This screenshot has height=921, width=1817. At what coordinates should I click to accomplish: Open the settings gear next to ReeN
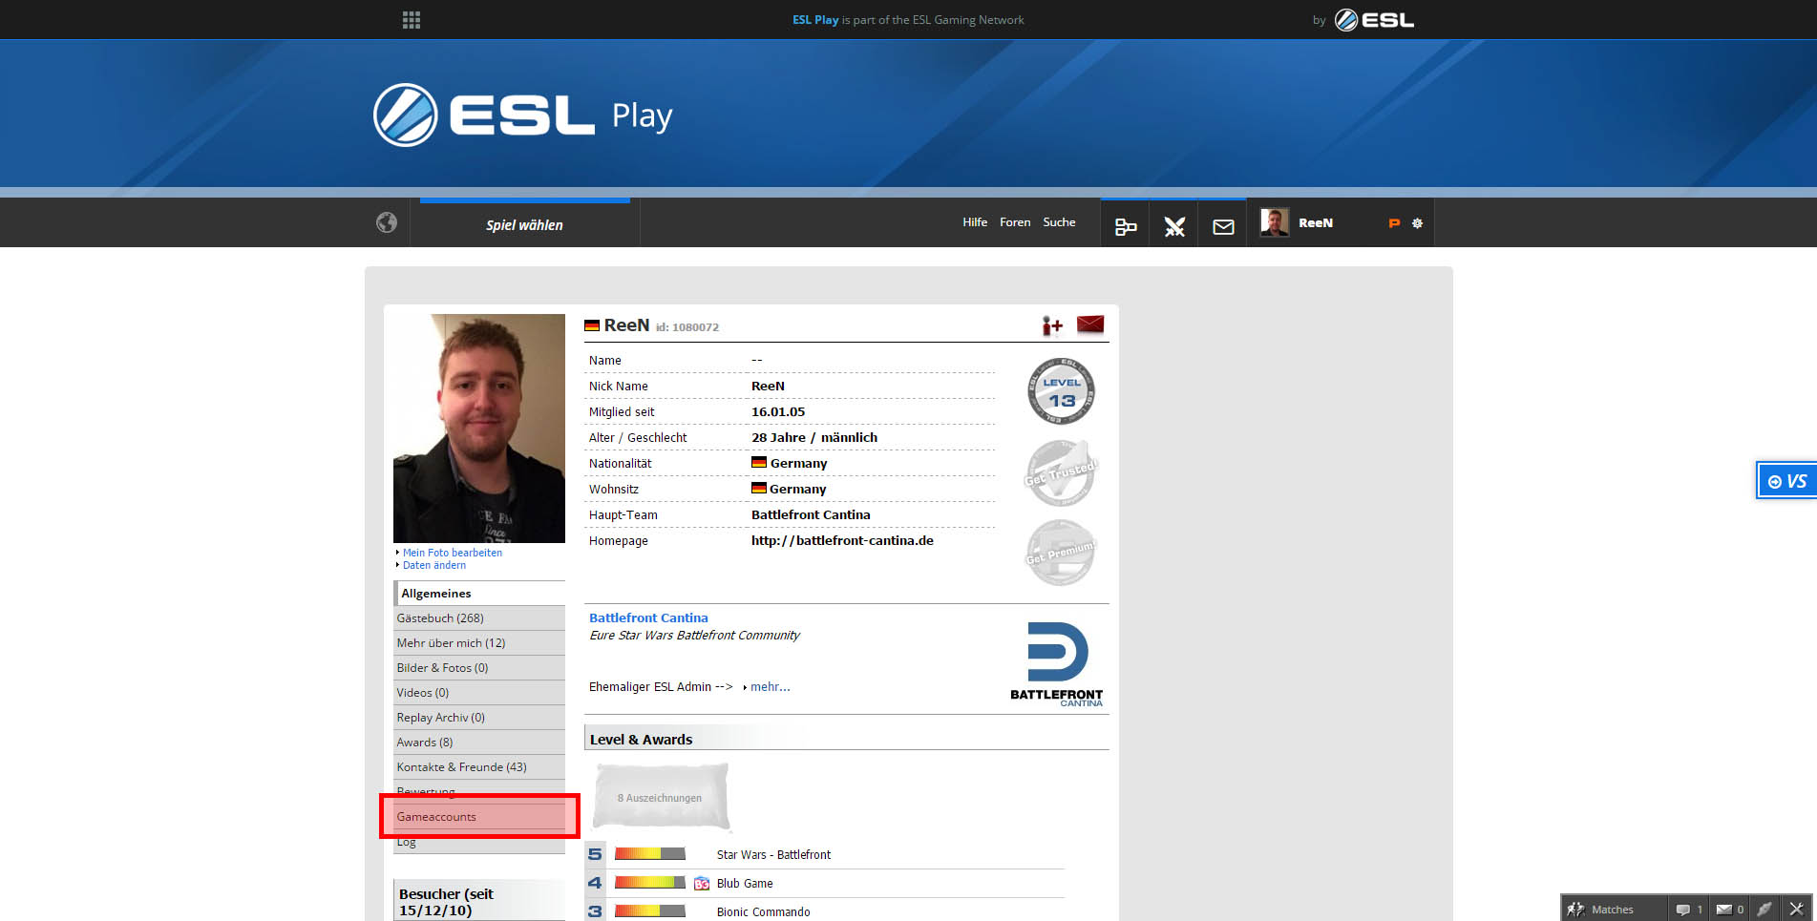point(1417,223)
